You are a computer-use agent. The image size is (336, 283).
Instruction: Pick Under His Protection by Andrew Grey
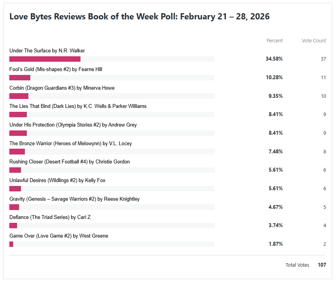[x=73, y=125]
